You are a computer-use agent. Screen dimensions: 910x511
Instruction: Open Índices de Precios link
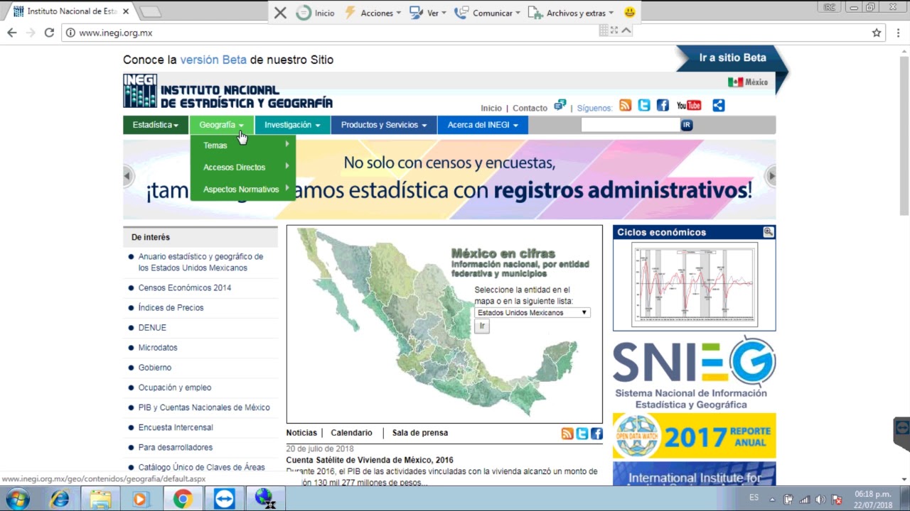[171, 308]
